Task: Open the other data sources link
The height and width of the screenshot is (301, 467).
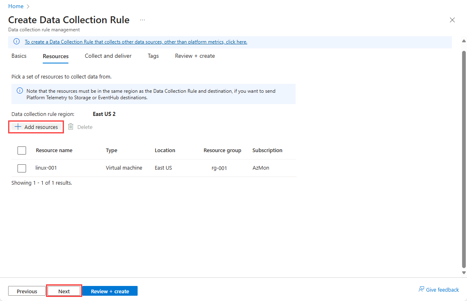Action: (x=136, y=42)
